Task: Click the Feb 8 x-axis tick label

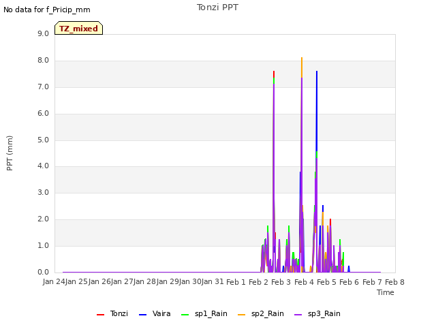Action: tap(394, 282)
